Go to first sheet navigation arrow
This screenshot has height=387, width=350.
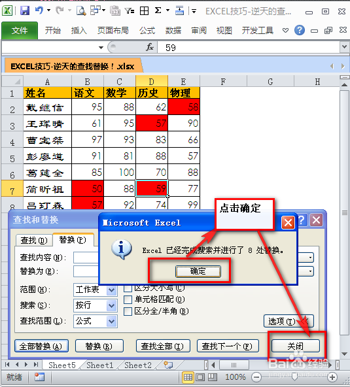(x=7, y=365)
